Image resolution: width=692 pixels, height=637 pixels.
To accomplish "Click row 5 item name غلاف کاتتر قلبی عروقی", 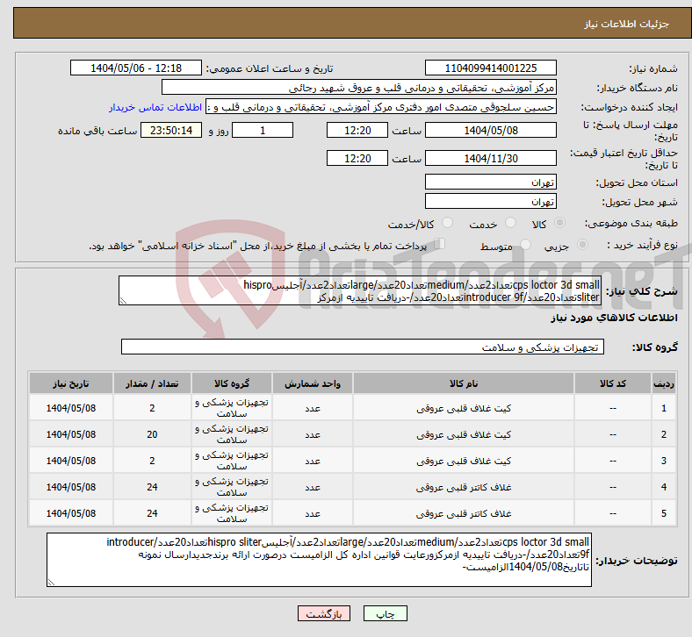I will pyautogui.click(x=464, y=513).
